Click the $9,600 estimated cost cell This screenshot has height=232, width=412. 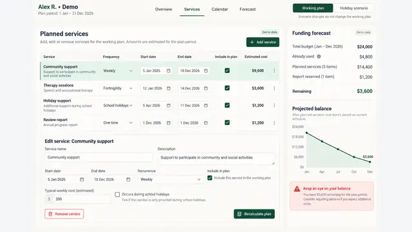(257, 71)
